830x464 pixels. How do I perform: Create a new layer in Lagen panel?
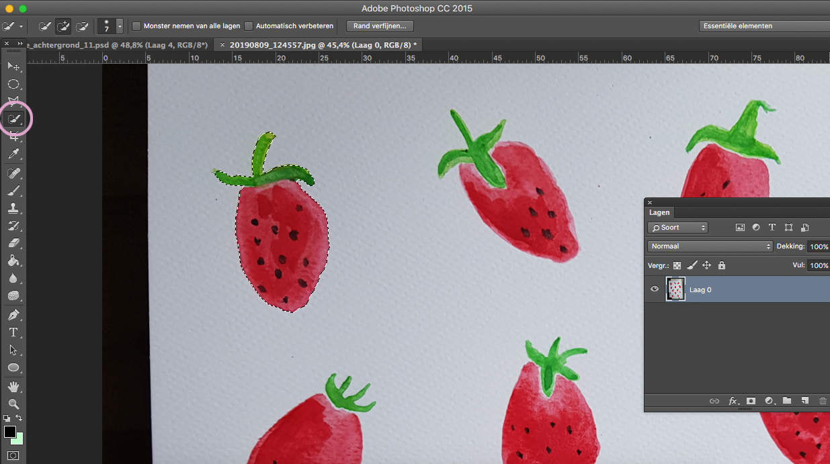pyautogui.click(x=804, y=401)
